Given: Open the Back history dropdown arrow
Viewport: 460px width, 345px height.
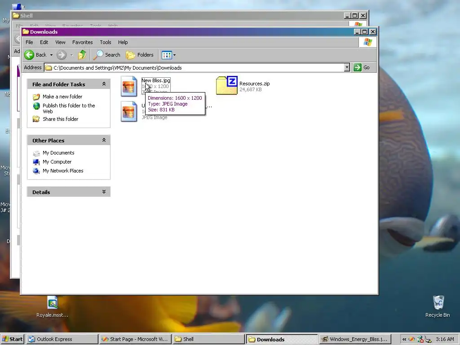Looking at the screenshot, I should (x=51, y=55).
